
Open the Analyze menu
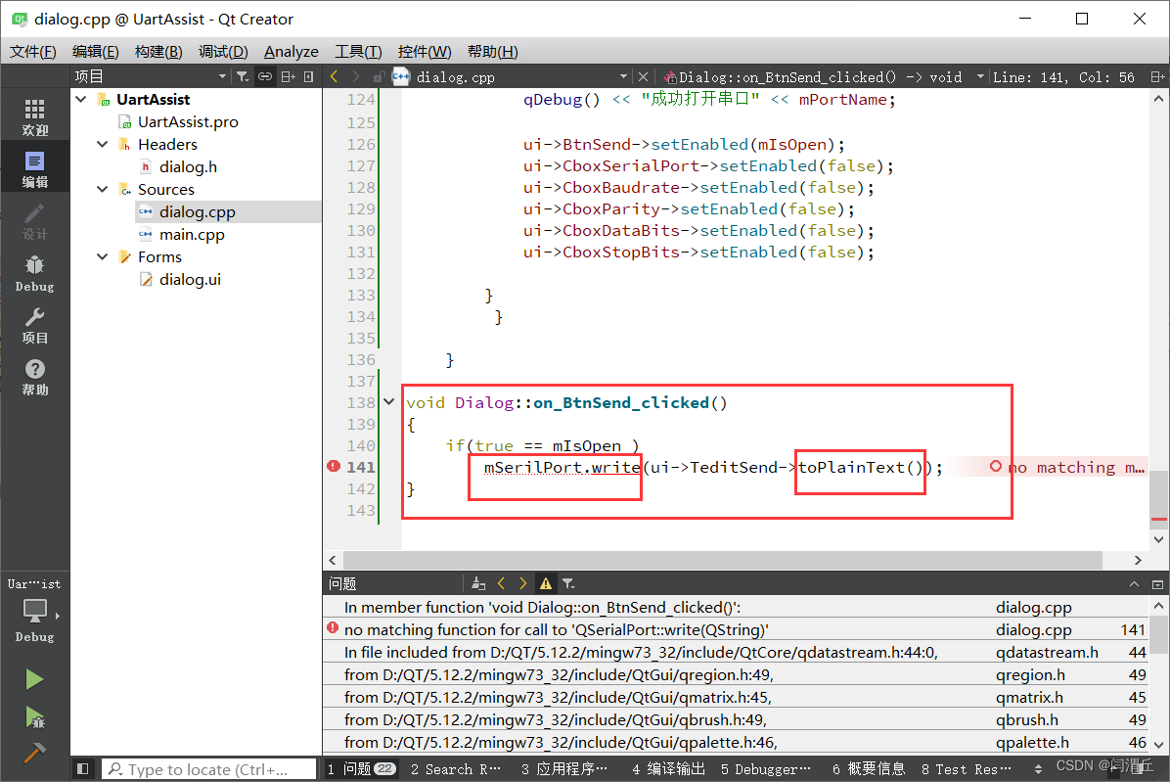pyautogui.click(x=291, y=52)
